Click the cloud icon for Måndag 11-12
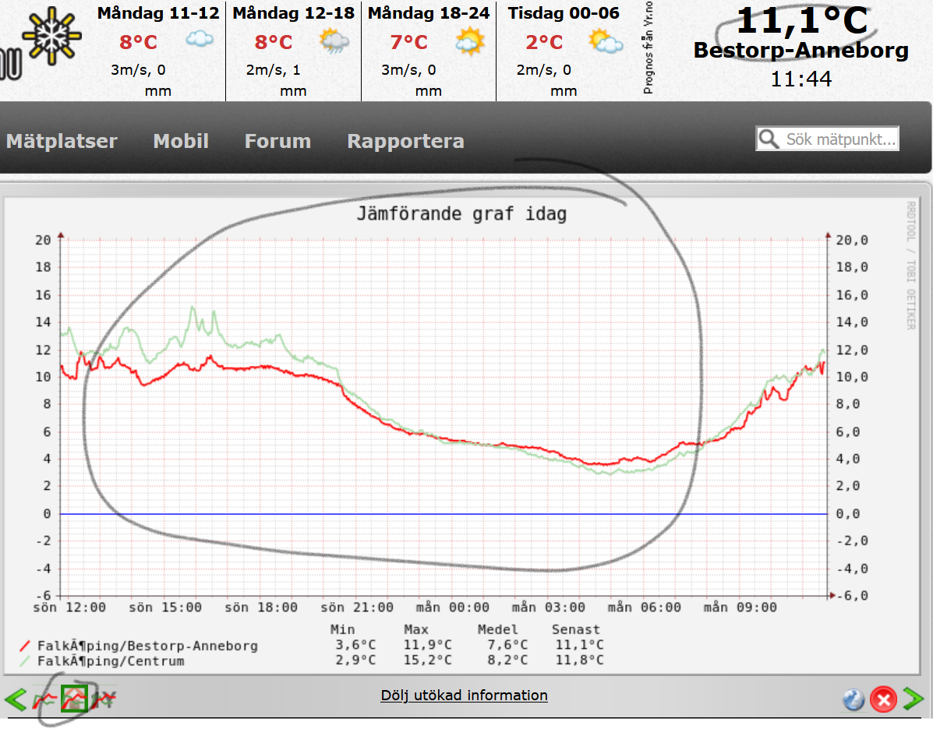The image size is (933, 729). click(x=200, y=39)
